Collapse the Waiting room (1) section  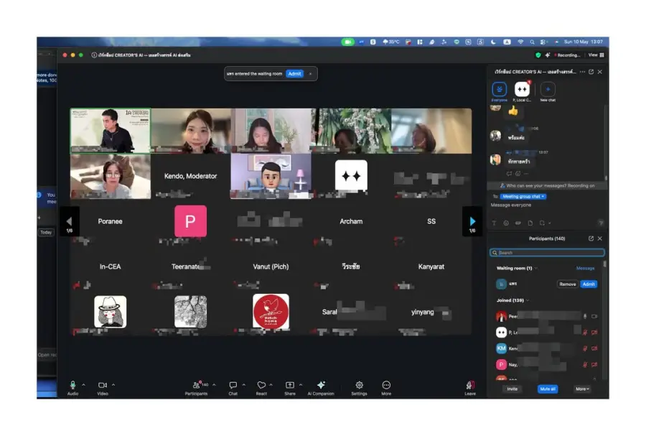(536, 268)
